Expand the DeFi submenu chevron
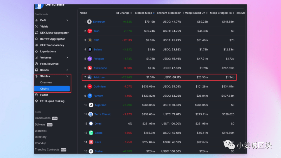 point(67,20)
